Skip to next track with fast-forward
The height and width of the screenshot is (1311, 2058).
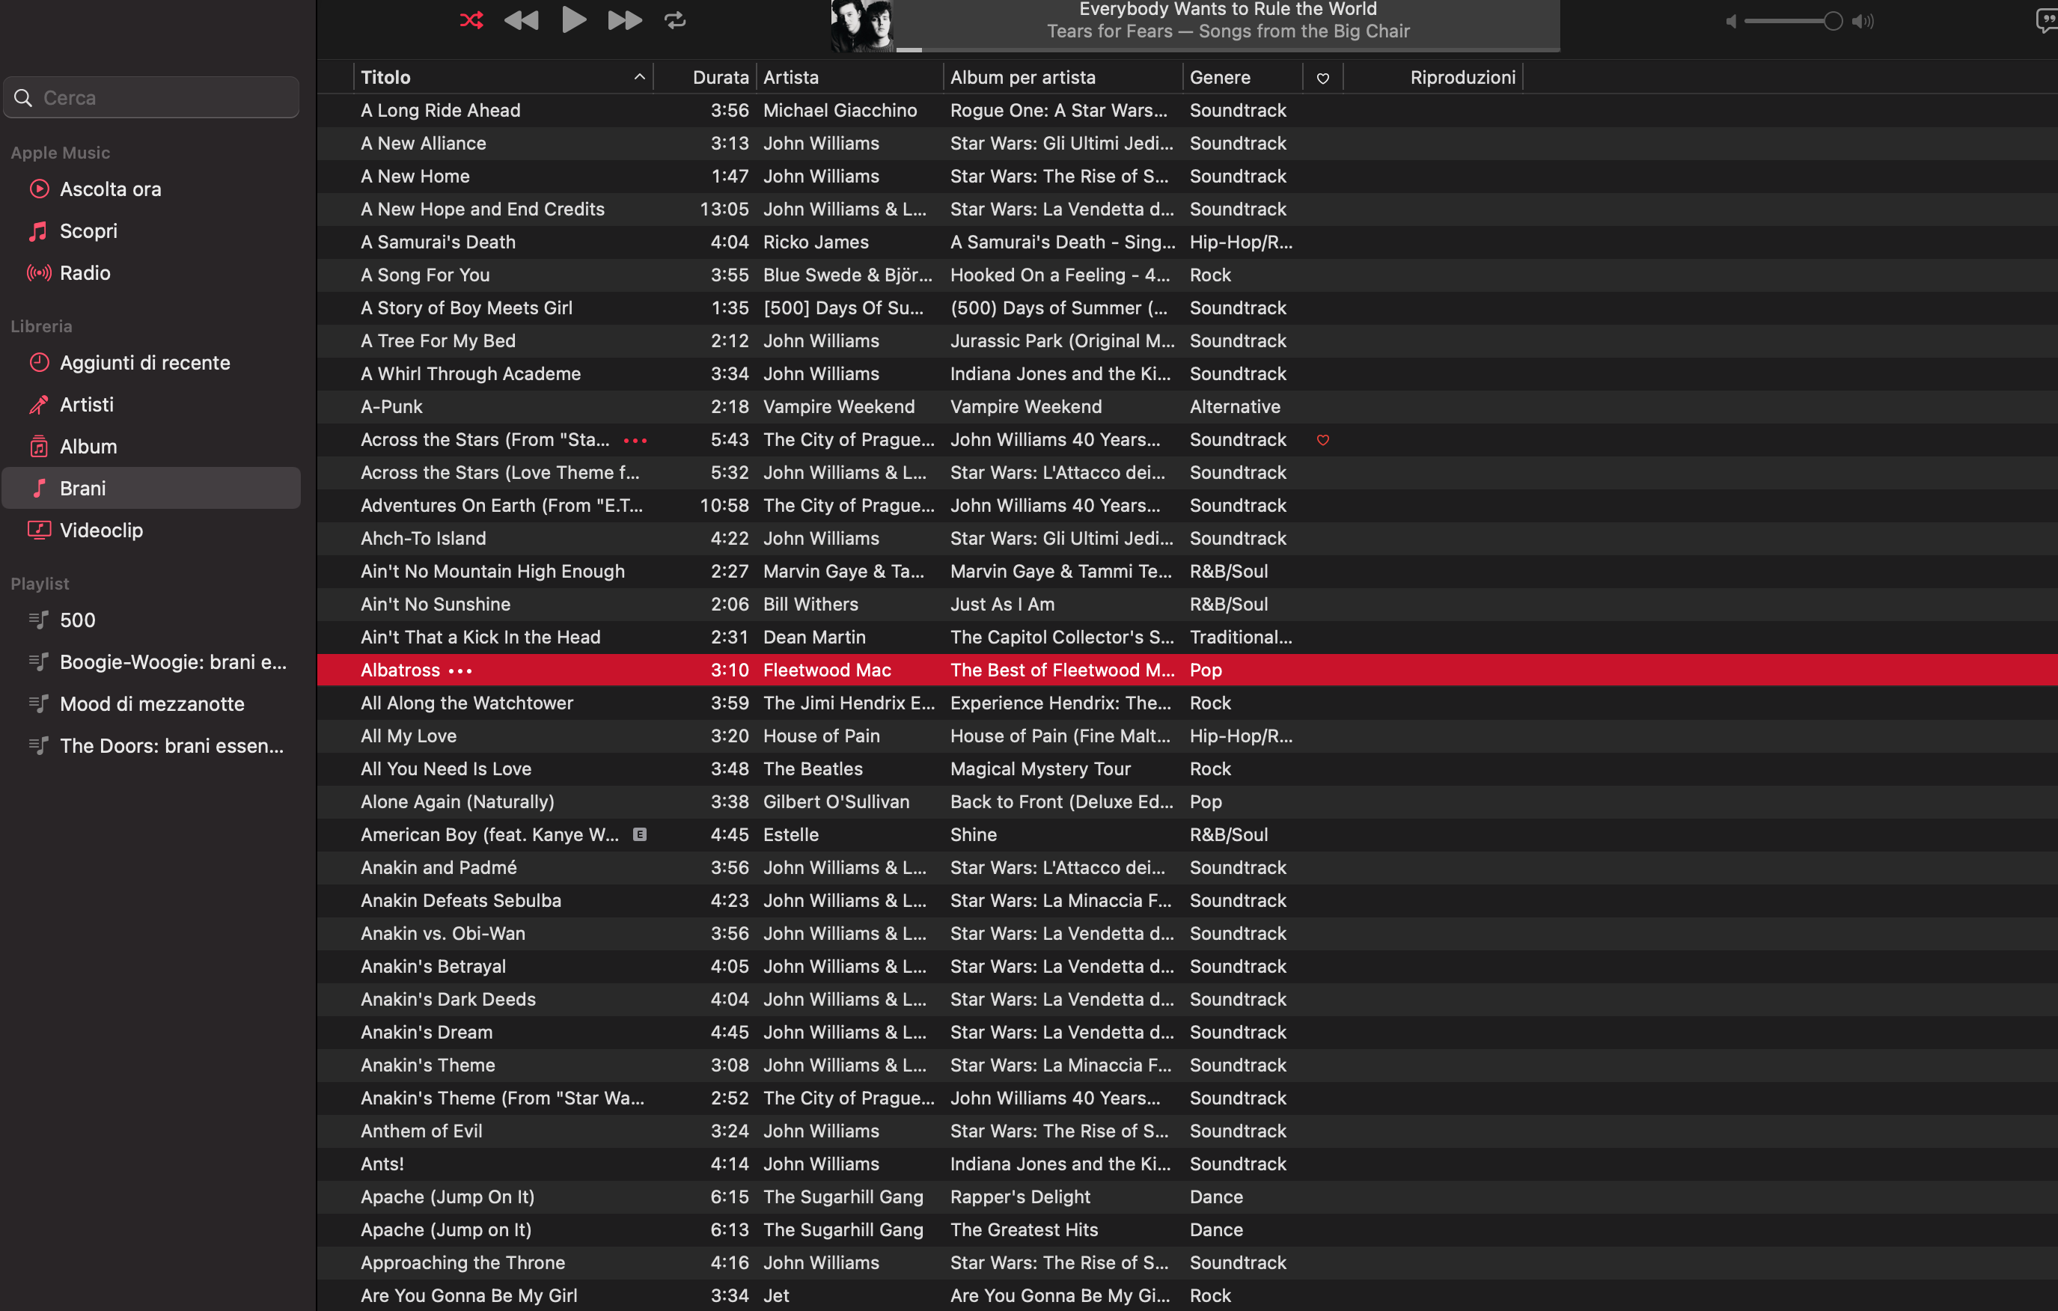pyautogui.click(x=624, y=19)
